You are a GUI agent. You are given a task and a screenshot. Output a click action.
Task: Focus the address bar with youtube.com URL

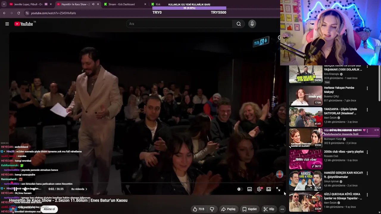[x=89, y=13]
